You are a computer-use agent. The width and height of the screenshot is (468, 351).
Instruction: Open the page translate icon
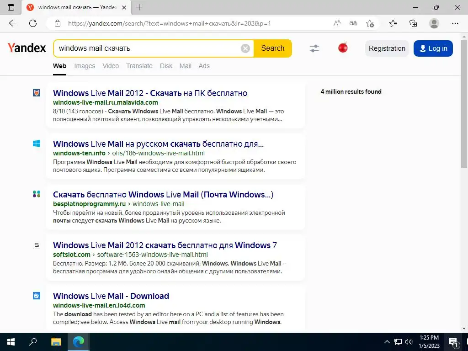coord(353,23)
